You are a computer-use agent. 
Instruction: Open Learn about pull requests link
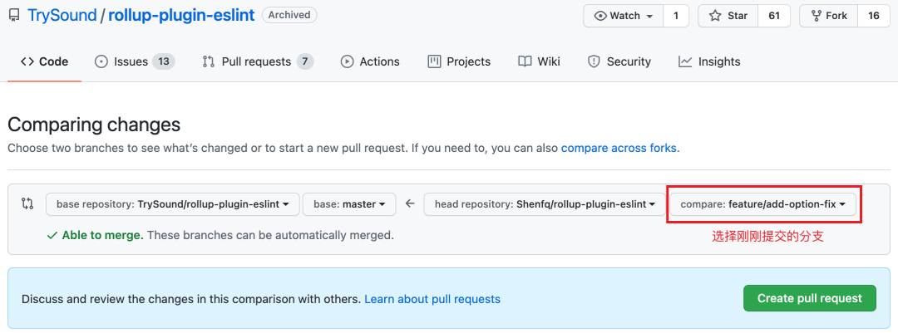432,299
